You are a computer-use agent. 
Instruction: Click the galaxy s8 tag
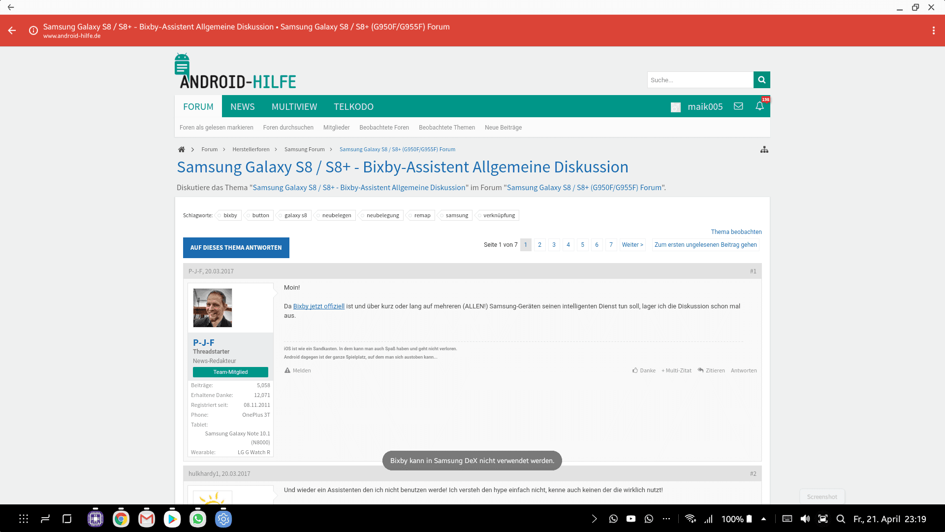click(295, 215)
